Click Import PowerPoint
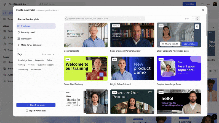 tap(36, 111)
